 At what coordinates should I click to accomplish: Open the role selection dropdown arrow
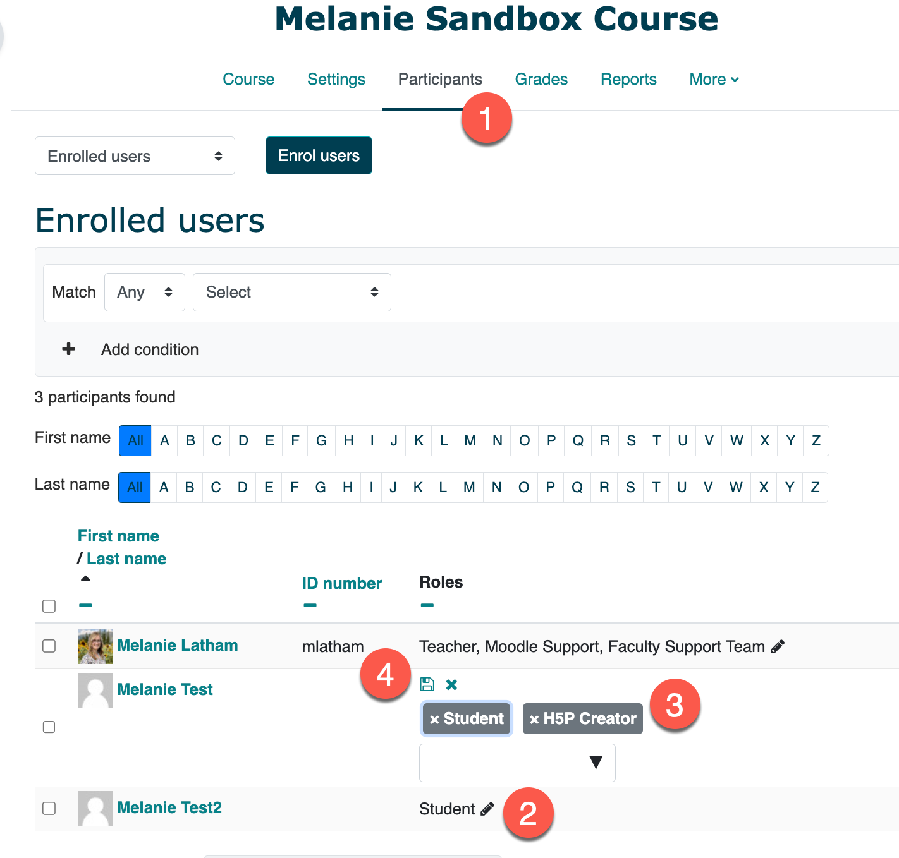click(x=595, y=763)
